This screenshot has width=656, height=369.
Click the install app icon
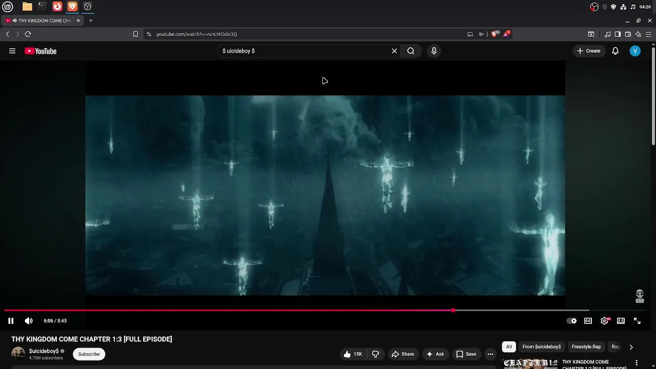tap(470, 34)
